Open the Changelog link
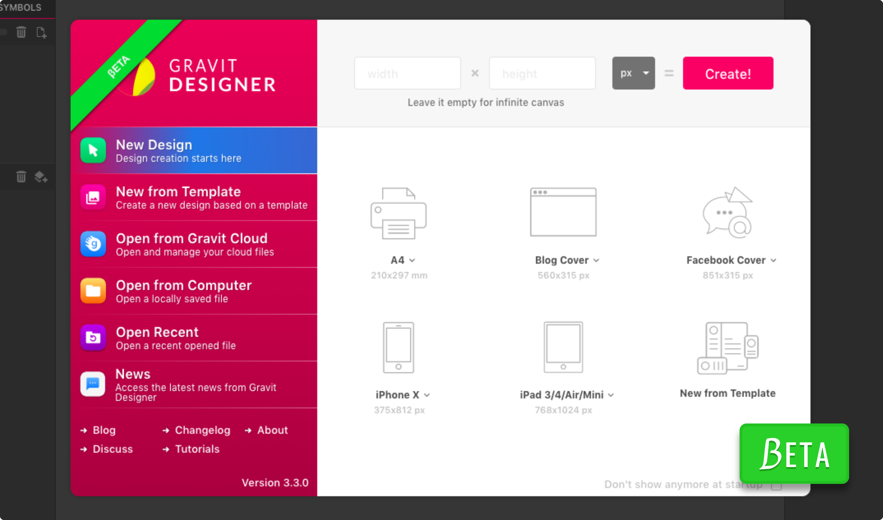Screen dimensions: 883x520 click(202, 430)
